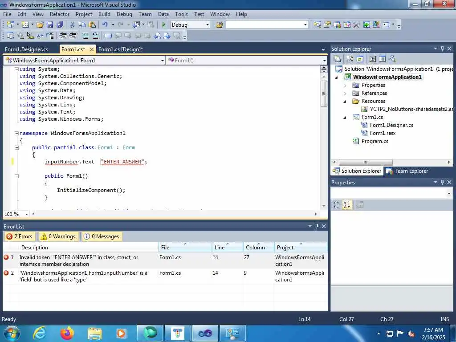Select Program.cs in Solution Explorer
Screen dimensions: 456x342
pyautogui.click(x=375, y=141)
